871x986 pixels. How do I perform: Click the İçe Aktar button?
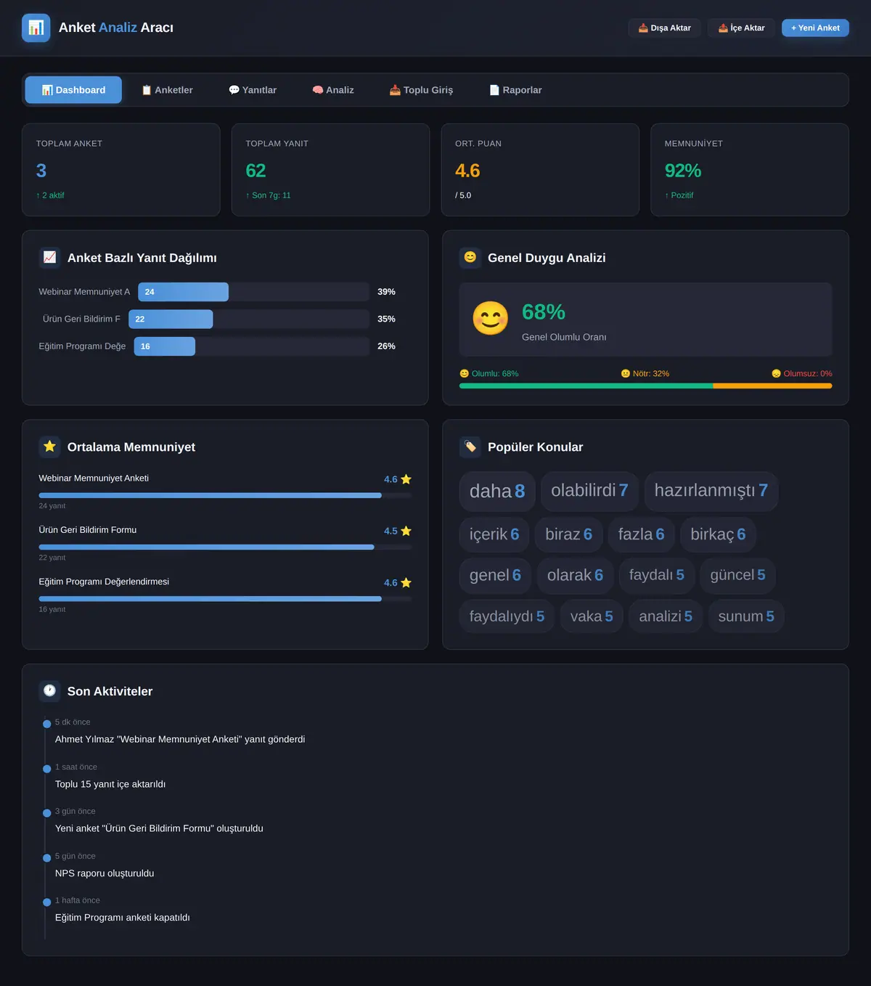pos(741,28)
